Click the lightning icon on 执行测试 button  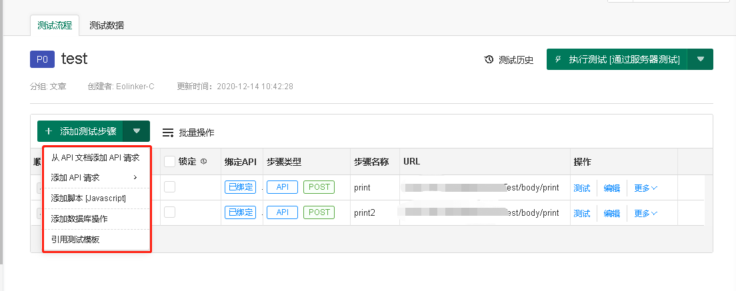[558, 59]
